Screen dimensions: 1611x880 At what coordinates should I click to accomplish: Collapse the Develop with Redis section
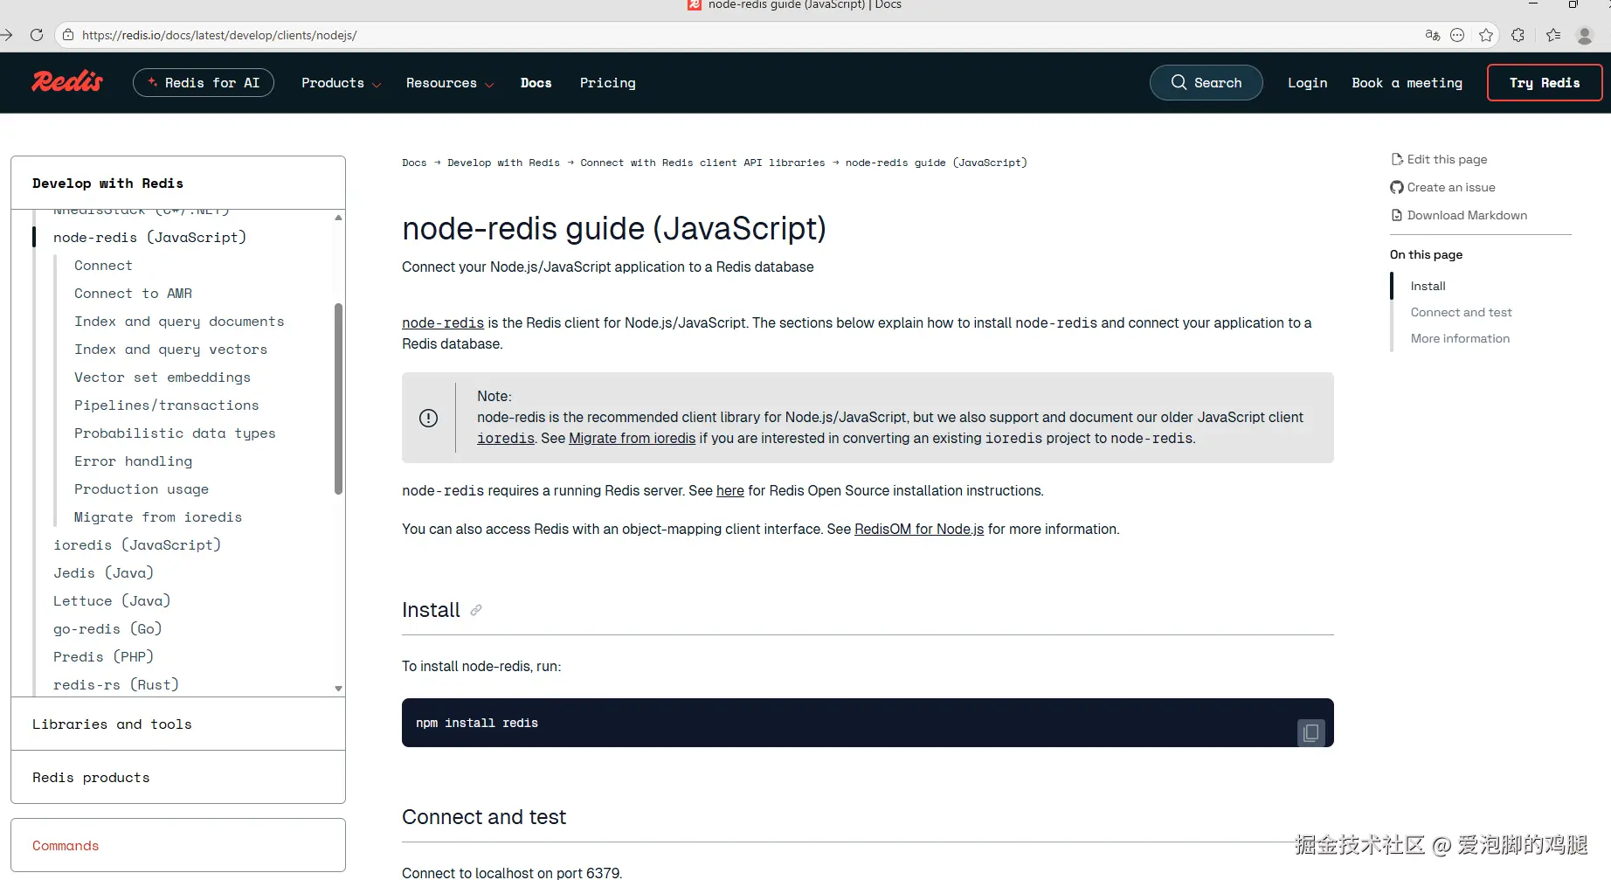[x=178, y=184]
